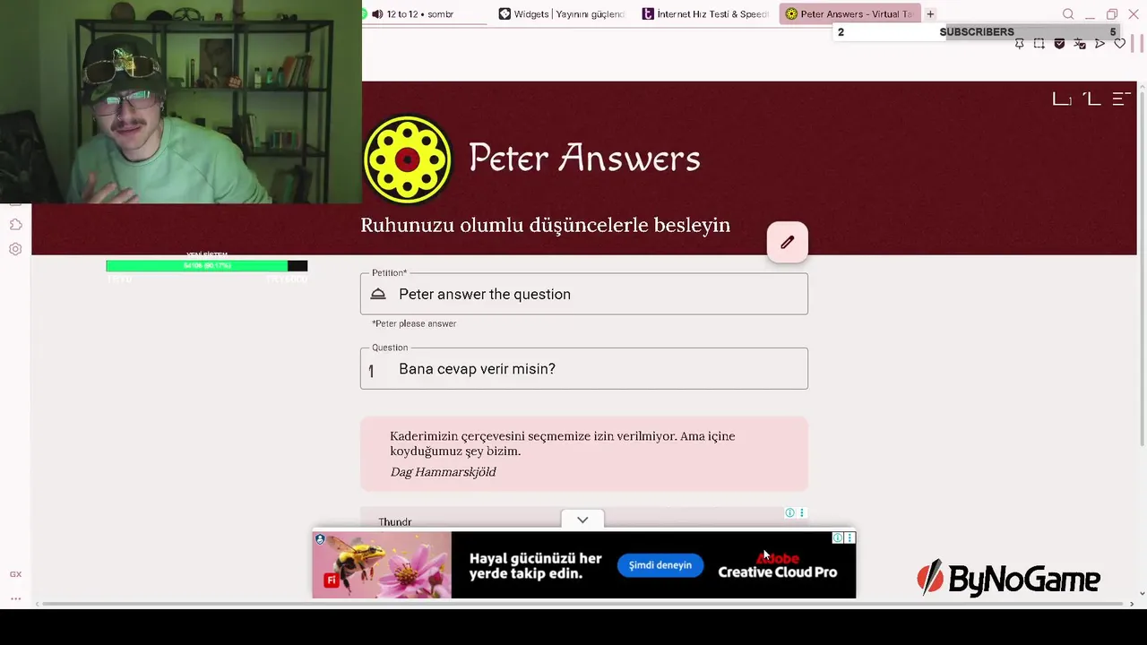1147x645 pixels.
Task: Click inside the Petition input field
Action: click(x=584, y=294)
